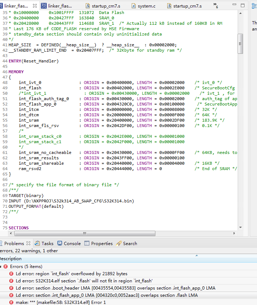Switch to the Tasks view tab
Viewport: 257px width, 305px height.
(44, 243)
